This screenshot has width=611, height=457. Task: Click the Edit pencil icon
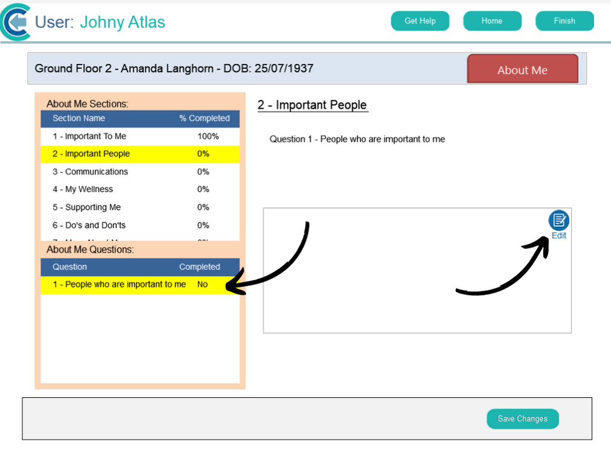point(558,220)
